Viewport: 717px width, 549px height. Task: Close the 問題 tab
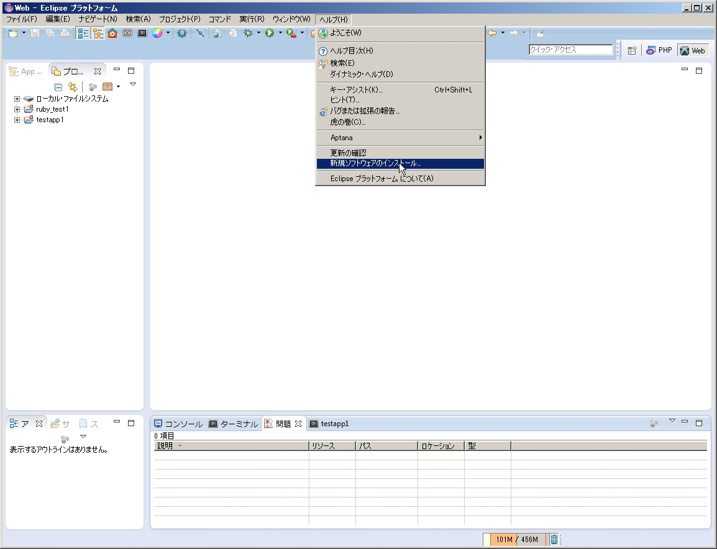[298, 424]
